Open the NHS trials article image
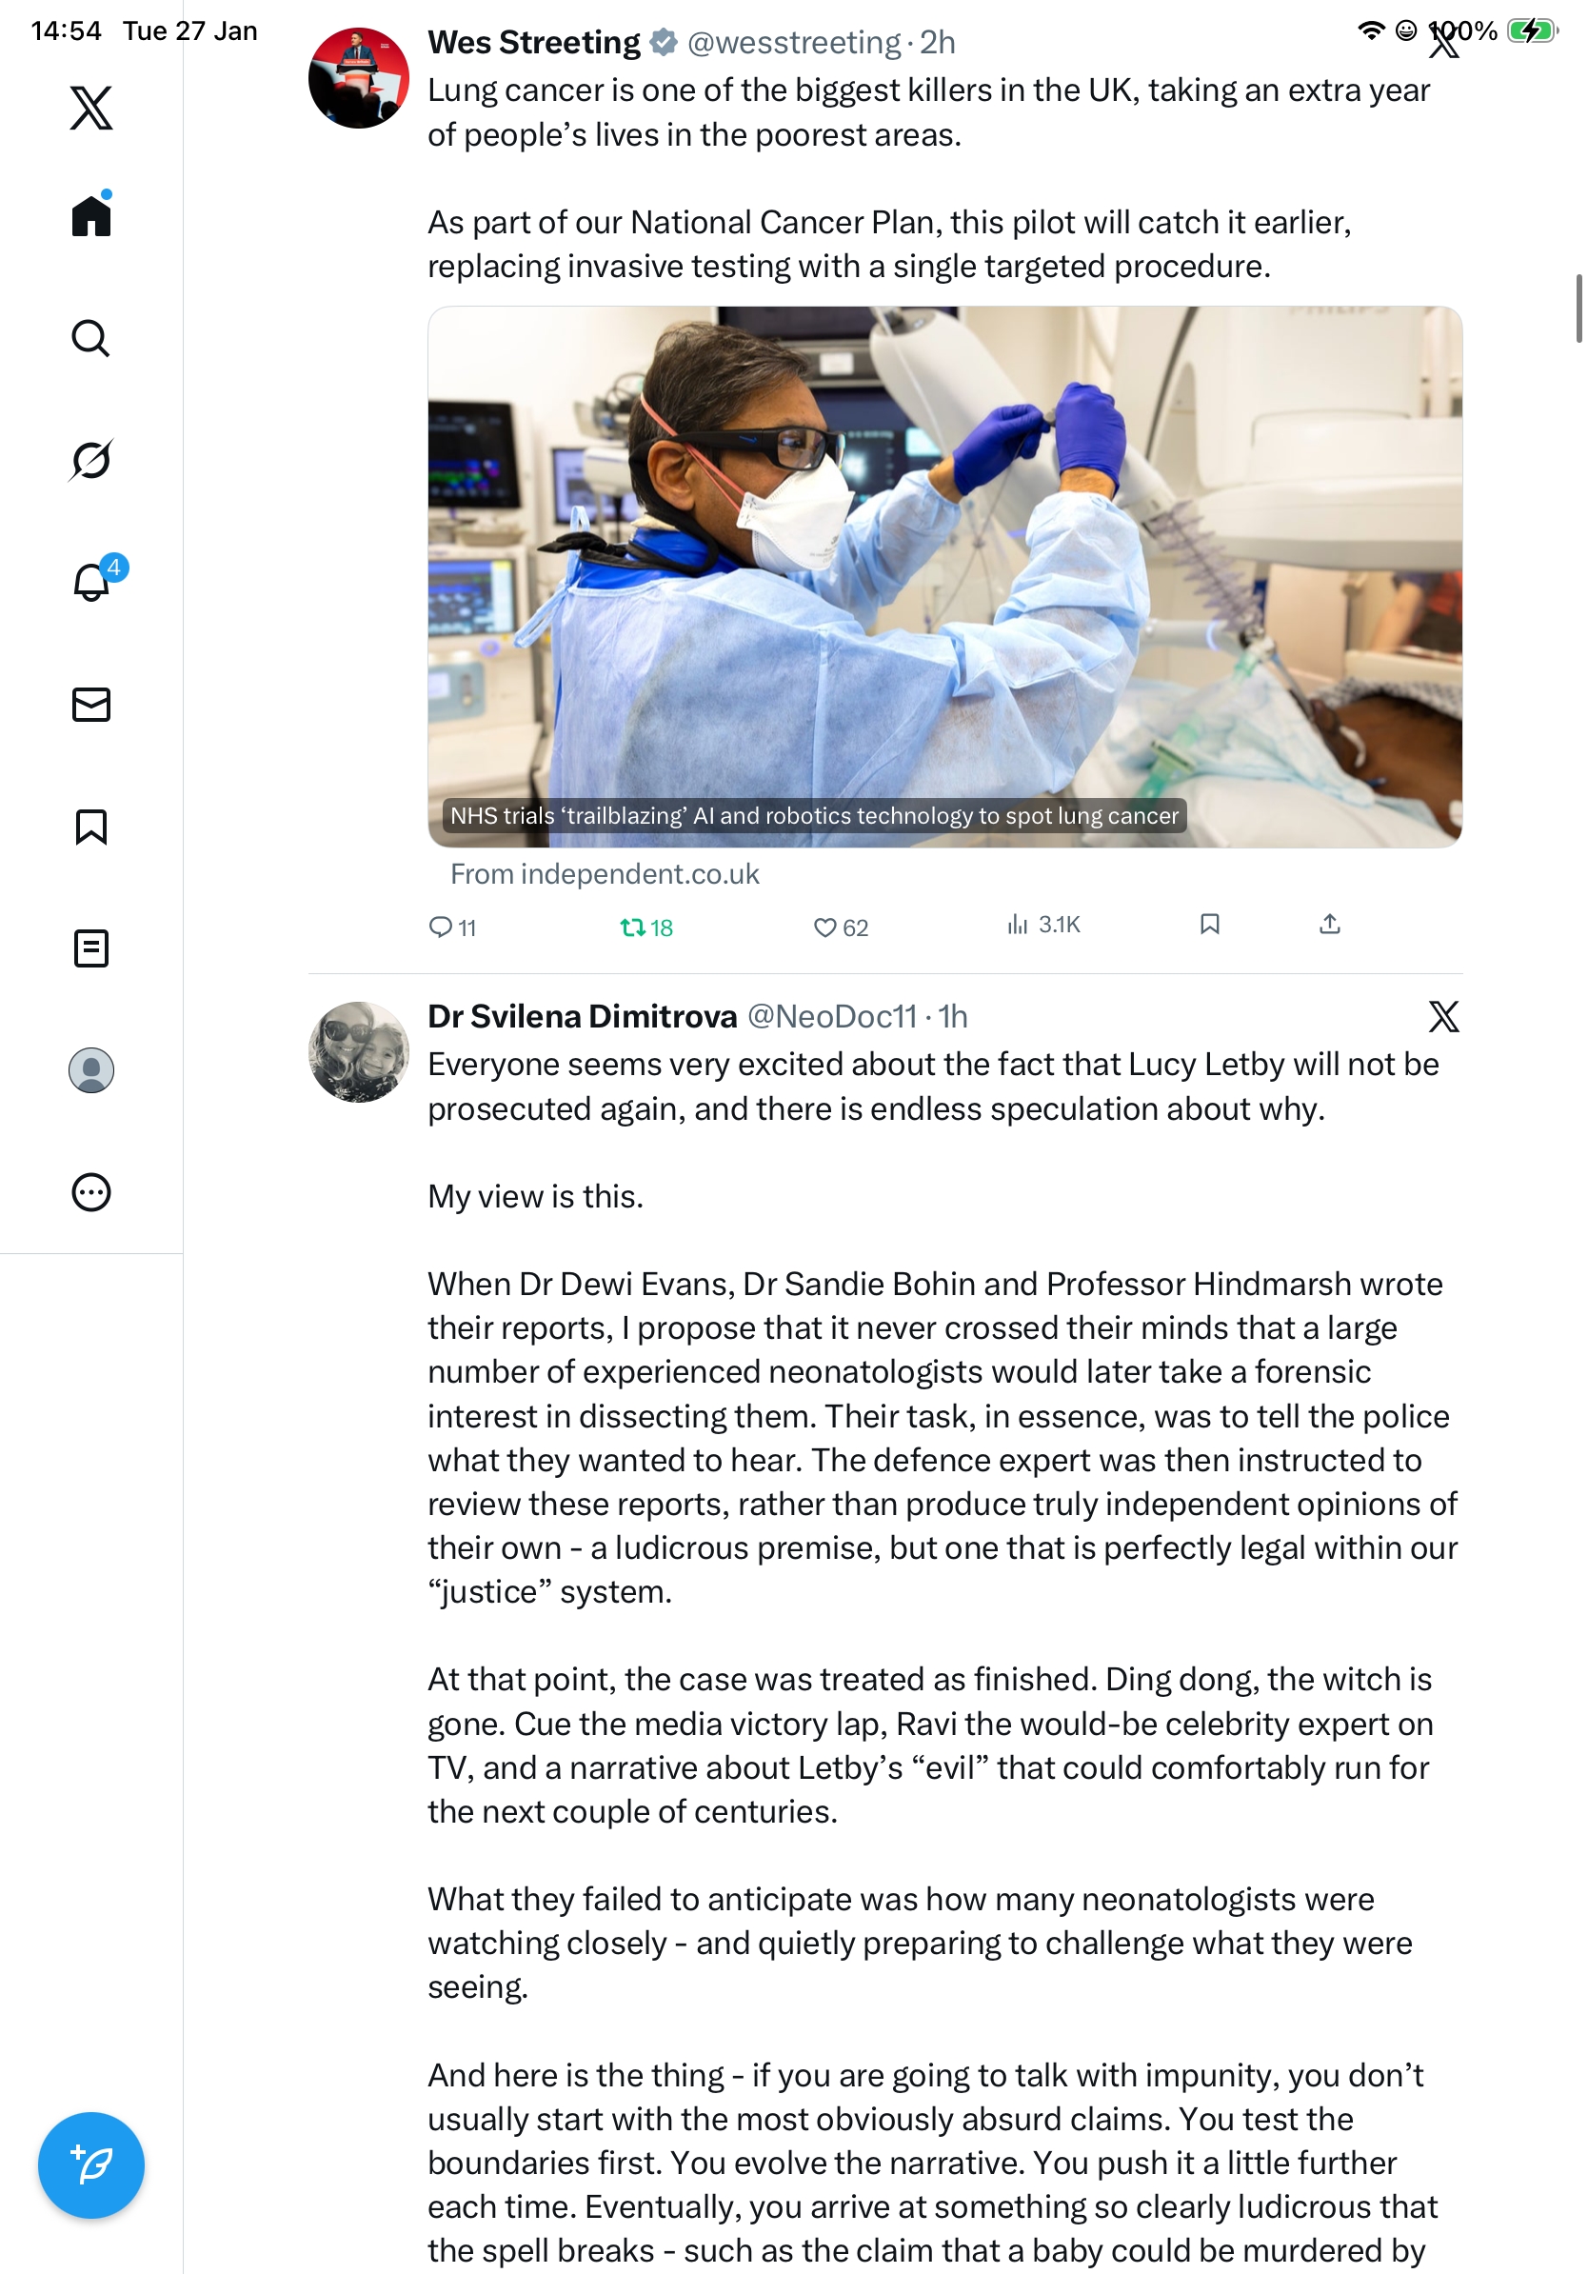The height and width of the screenshot is (2274, 1588). 944,576
